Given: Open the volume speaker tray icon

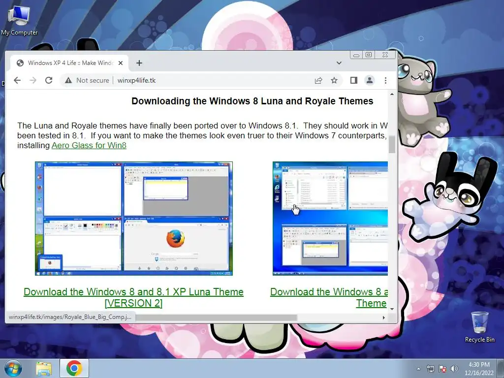Looking at the screenshot, I should 454,369.
